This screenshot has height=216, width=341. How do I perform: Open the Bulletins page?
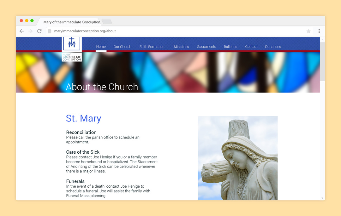pos(230,47)
